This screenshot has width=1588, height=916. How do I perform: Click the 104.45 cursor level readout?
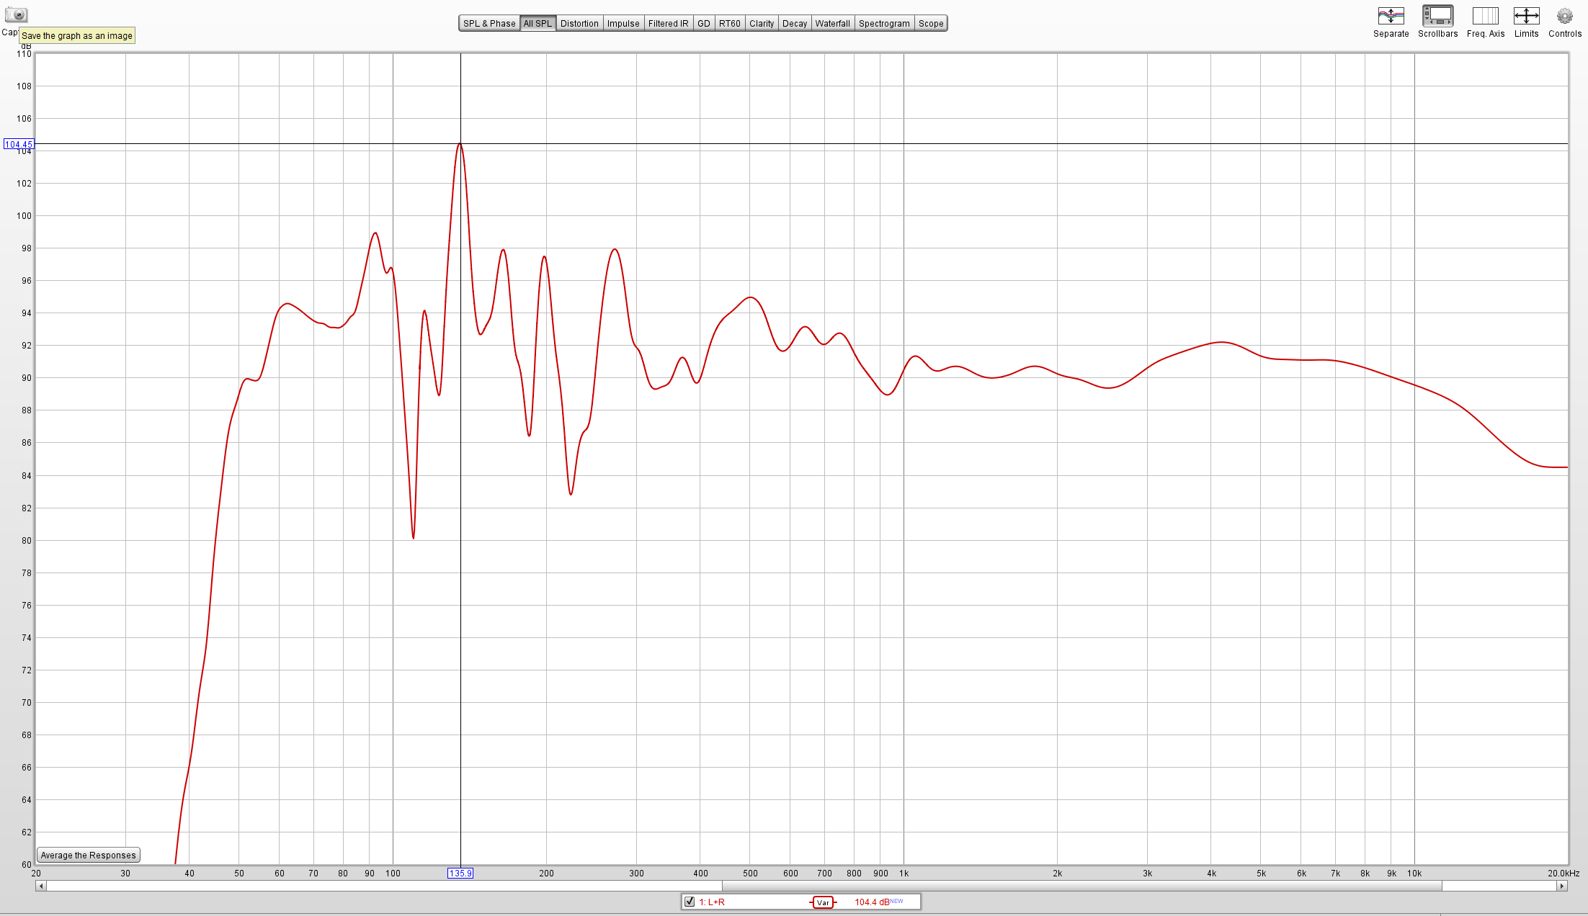[x=19, y=144]
